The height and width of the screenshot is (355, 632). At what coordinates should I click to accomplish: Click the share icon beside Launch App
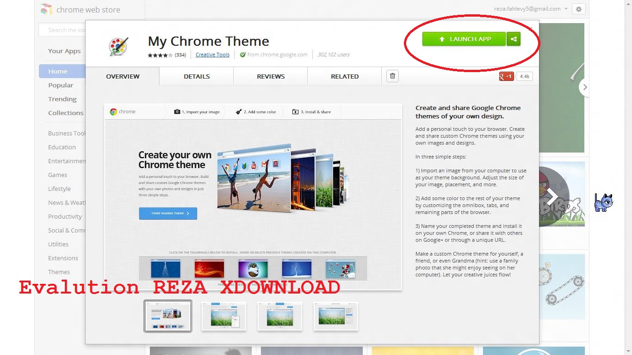514,39
